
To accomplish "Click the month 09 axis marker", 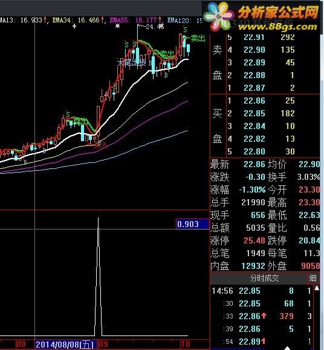I will coord(103,344).
